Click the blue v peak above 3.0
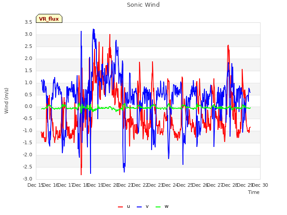The height and width of the screenshot is (215, 287). click(x=93, y=29)
